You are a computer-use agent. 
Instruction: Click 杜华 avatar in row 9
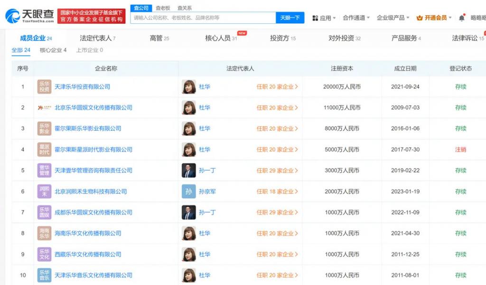point(188,254)
